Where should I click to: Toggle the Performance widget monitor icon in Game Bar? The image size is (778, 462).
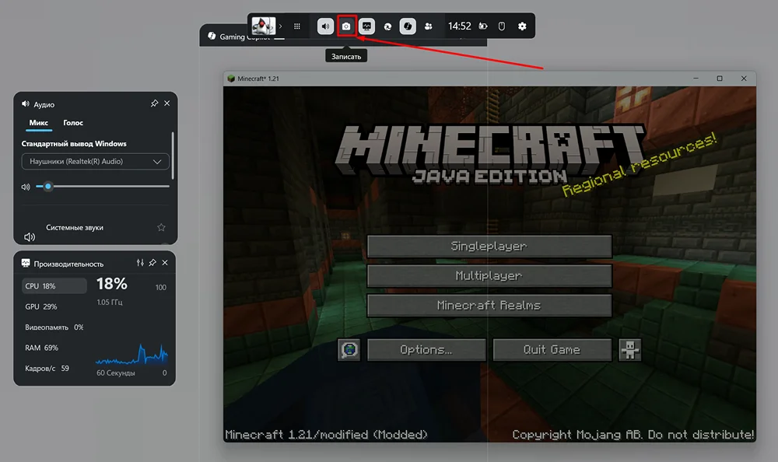click(x=366, y=26)
